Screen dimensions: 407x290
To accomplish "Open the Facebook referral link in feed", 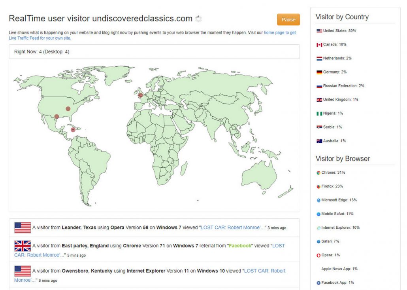I will pos(240,246).
